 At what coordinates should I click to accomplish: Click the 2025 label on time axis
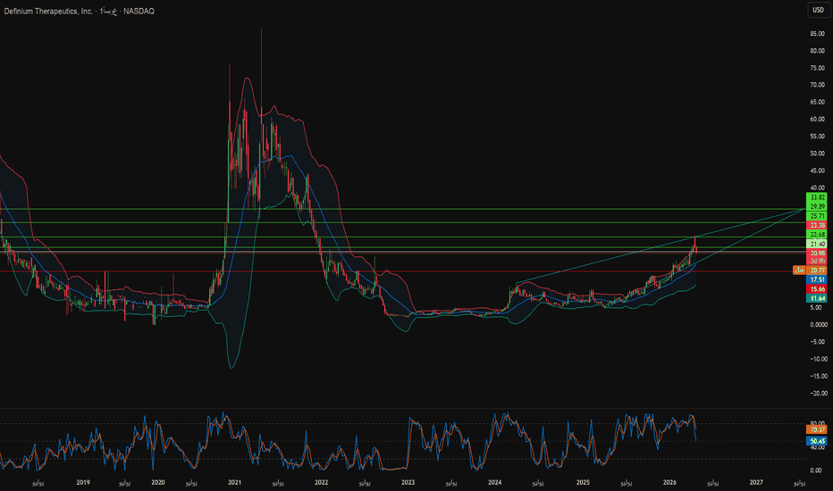[x=583, y=482]
